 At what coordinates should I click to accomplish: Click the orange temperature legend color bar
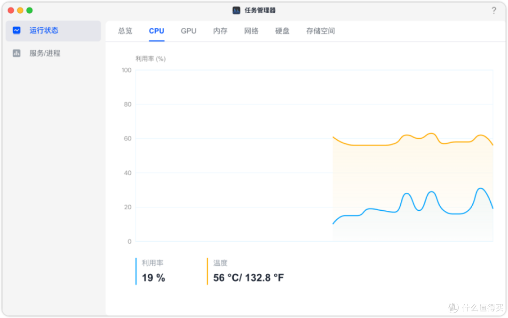207,271
